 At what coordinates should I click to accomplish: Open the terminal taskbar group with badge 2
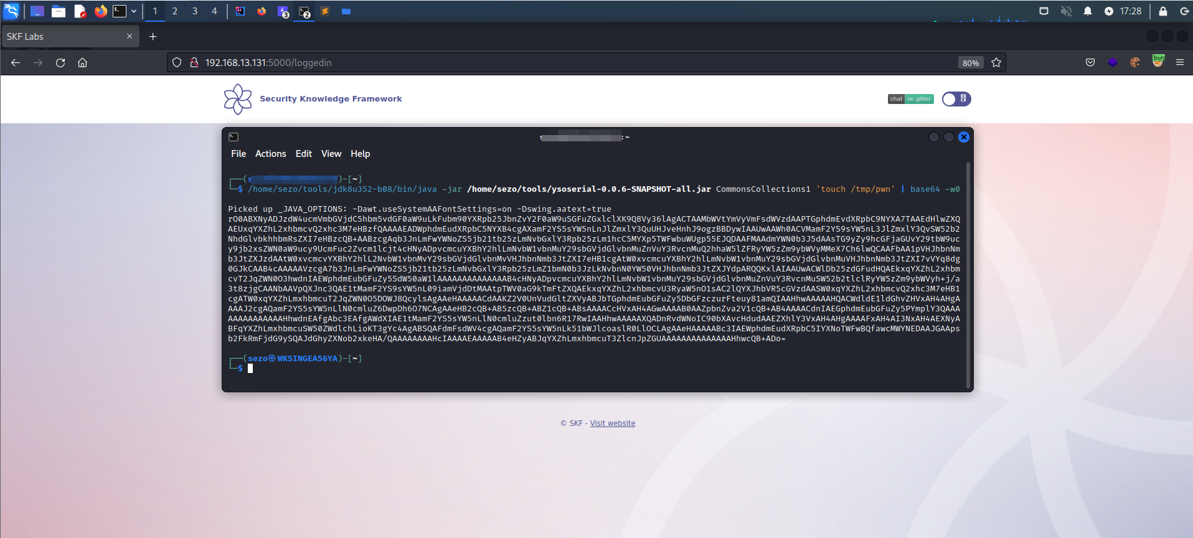coord(304,12)
